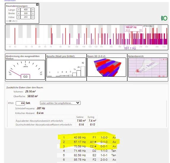Image resolution: width=170 pixels, height=163 pixels.
Task: Click the green speaker sound icon
Action: 164,18
